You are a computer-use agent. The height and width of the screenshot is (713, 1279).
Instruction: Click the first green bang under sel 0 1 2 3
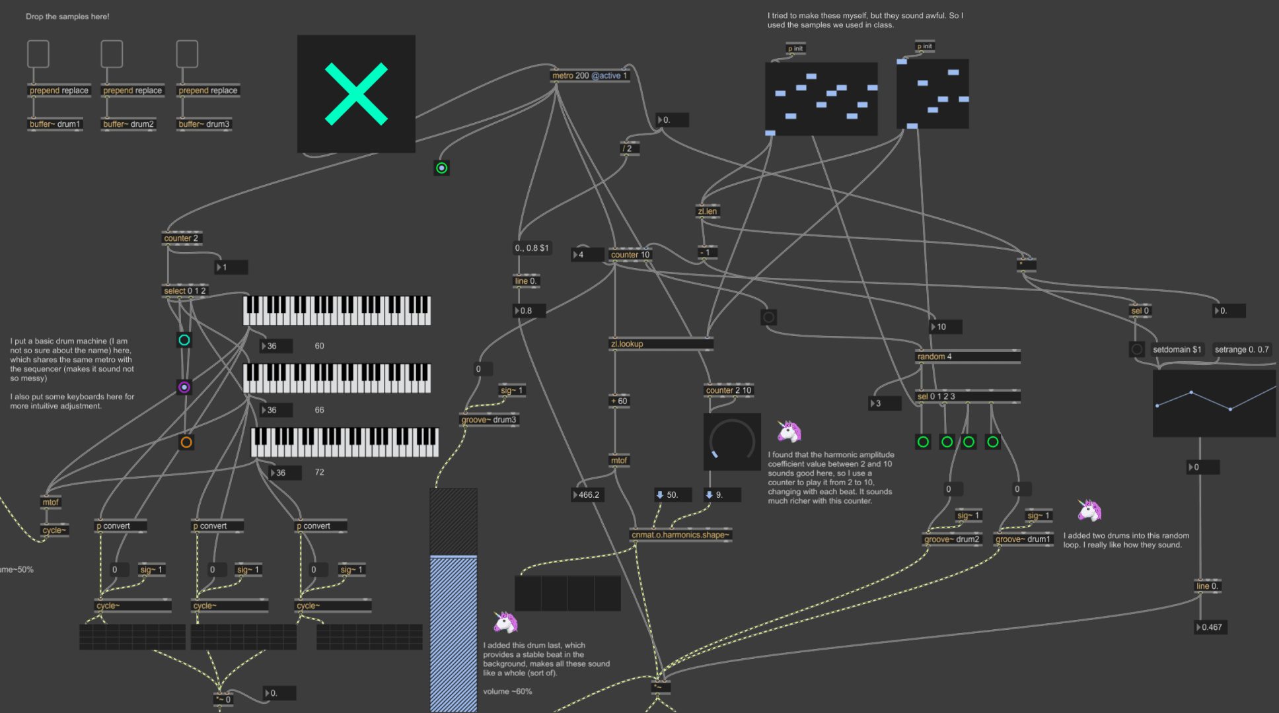click(923, 442)
